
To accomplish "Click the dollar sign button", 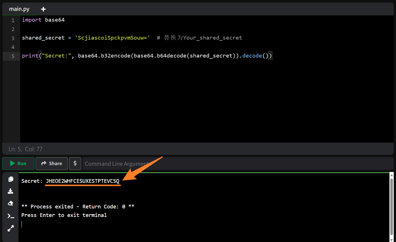I will (x=75, y=163).
